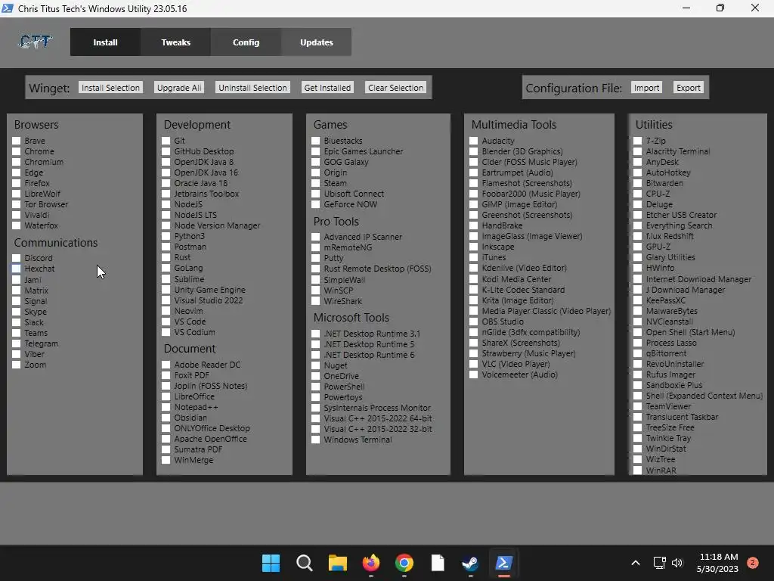The width and height of the screenshot is (774, 581).
Task: Launch Firefox from taskbar
Action: pos(370,563)
